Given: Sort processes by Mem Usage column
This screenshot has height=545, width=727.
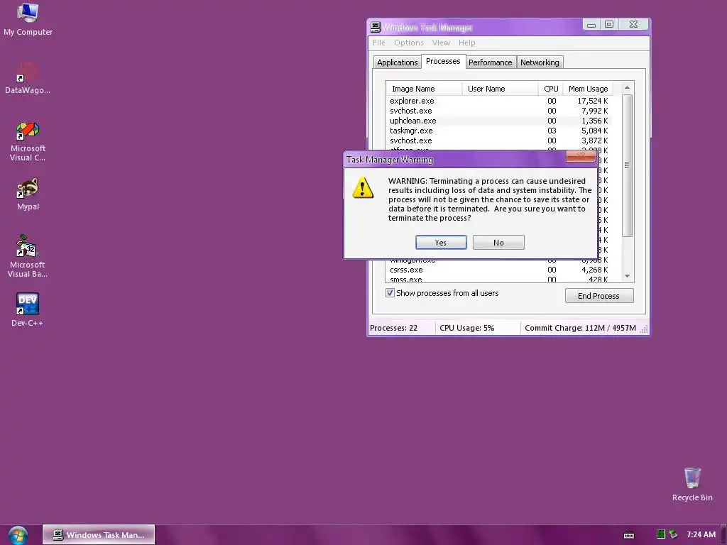Looking at the screenshot, I should click(x=588, y=89).
